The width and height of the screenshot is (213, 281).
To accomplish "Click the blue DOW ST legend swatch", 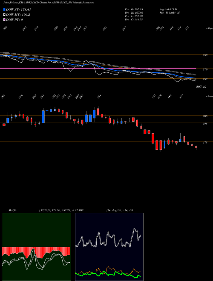I will (x=4, y=9).
